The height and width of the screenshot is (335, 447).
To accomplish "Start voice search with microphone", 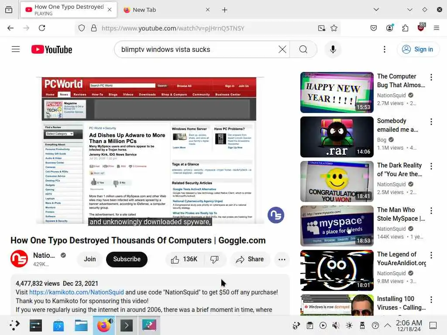I will [333, 49].
